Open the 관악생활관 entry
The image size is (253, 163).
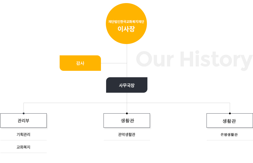click(127, 134)
